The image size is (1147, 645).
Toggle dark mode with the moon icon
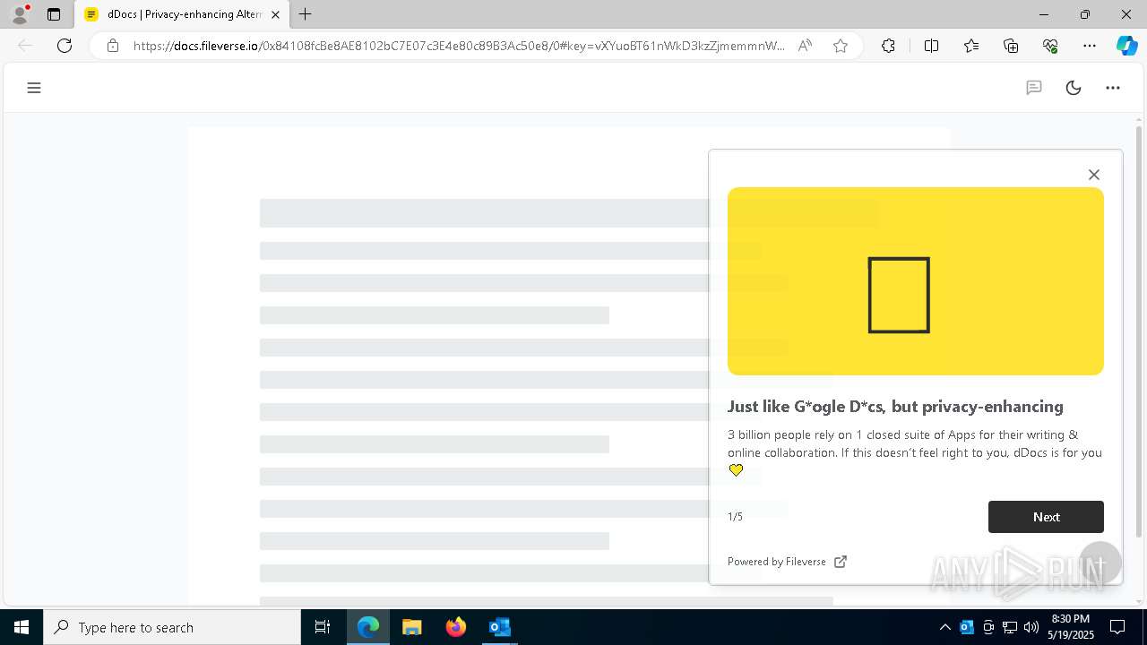tap(1074, 88)
